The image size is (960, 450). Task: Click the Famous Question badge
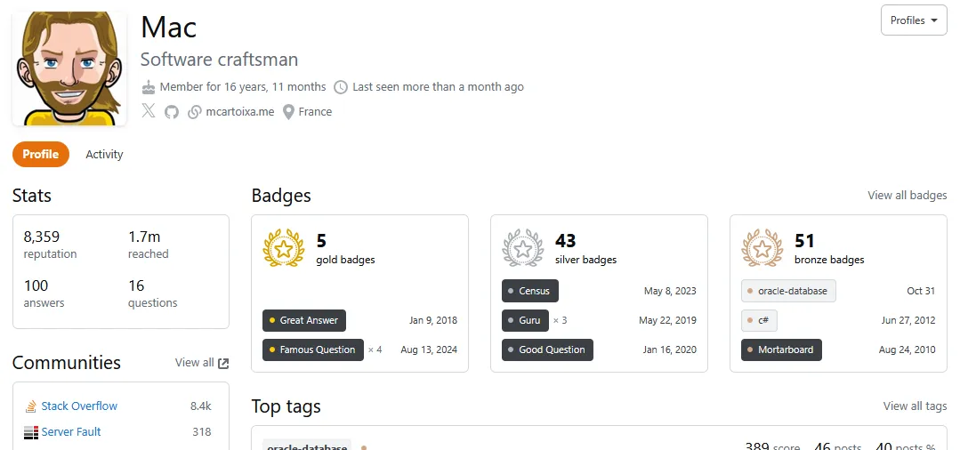pos(313,350)
